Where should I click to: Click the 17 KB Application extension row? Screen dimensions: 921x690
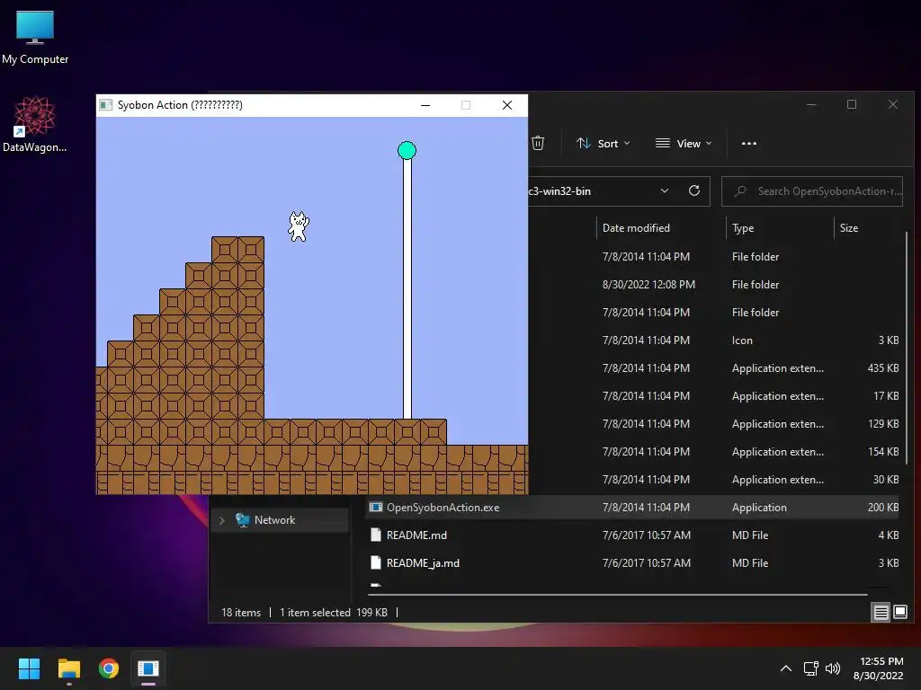click(x=715, y=396)
